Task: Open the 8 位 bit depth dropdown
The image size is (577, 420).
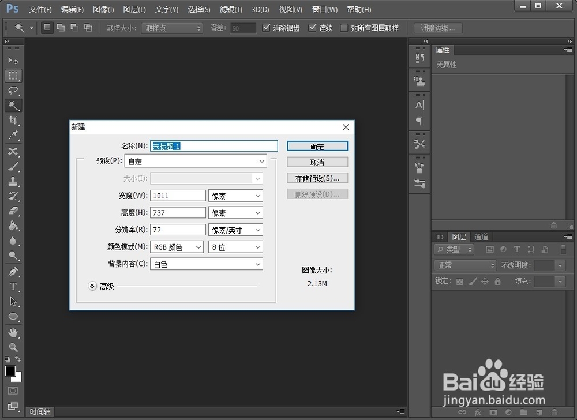Action: [x=235, y=247]
